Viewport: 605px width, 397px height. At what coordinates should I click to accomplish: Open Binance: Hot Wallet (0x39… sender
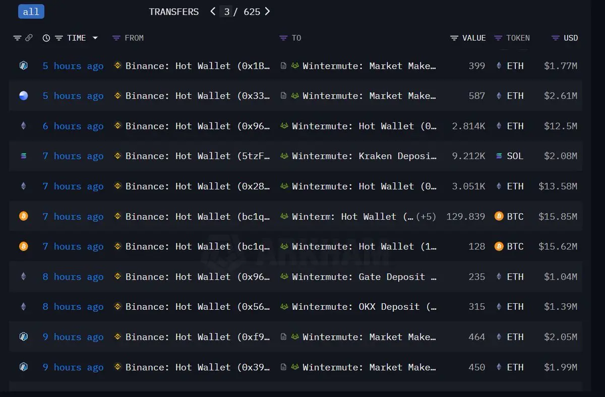point(198,367)
